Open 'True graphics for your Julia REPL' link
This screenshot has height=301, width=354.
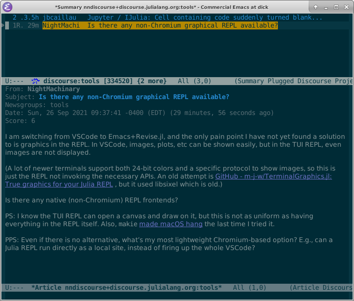click(x=59, y=184)
